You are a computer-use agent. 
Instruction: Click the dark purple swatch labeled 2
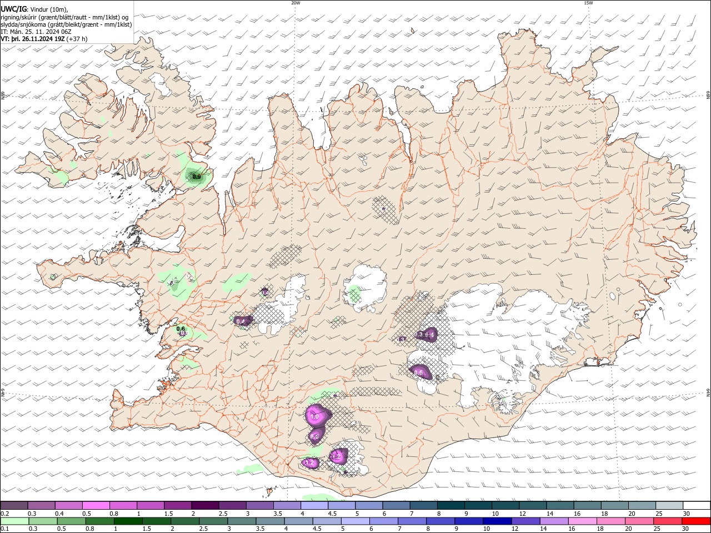(204, 505)
